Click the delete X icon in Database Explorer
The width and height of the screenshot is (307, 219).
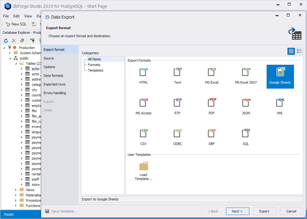(14, 41)
